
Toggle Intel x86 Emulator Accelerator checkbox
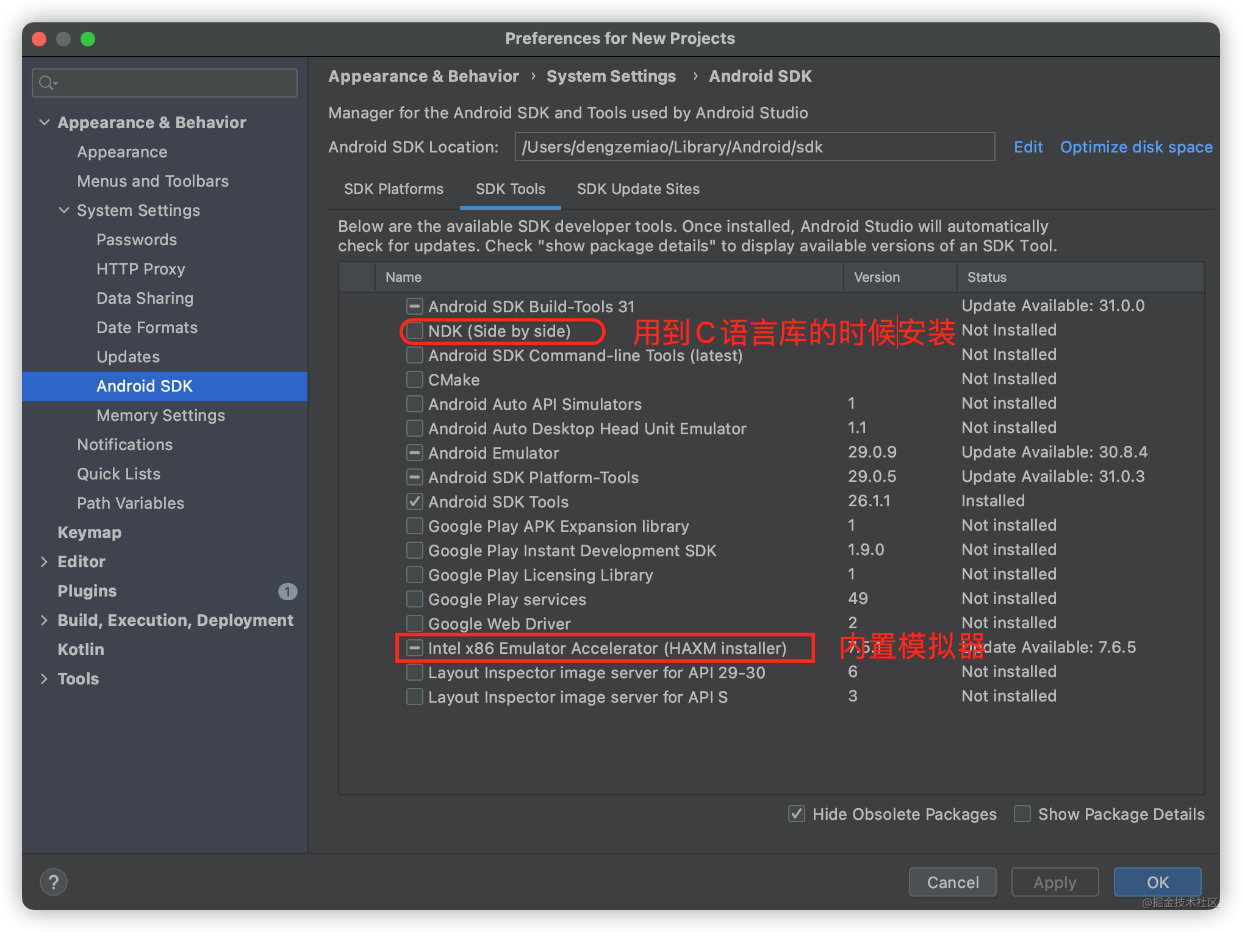coord(415,648)
